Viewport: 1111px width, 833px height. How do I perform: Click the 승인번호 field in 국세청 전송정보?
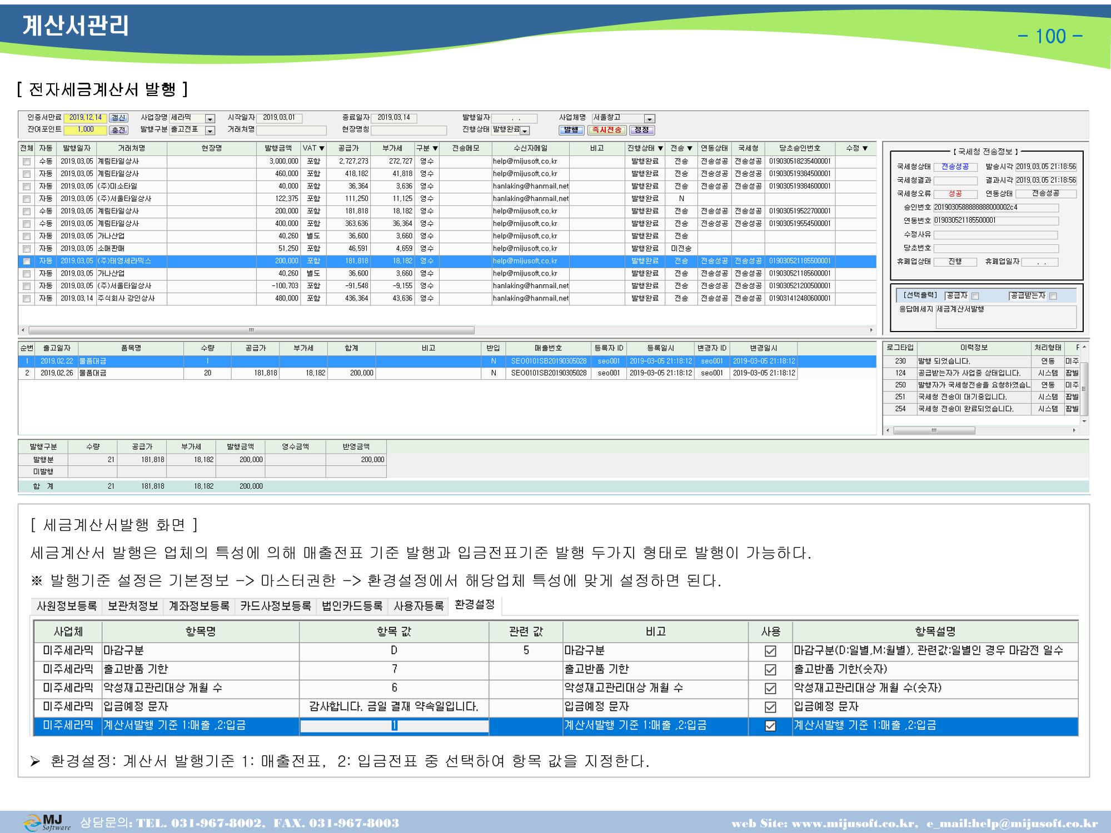(x=996, y=208)
